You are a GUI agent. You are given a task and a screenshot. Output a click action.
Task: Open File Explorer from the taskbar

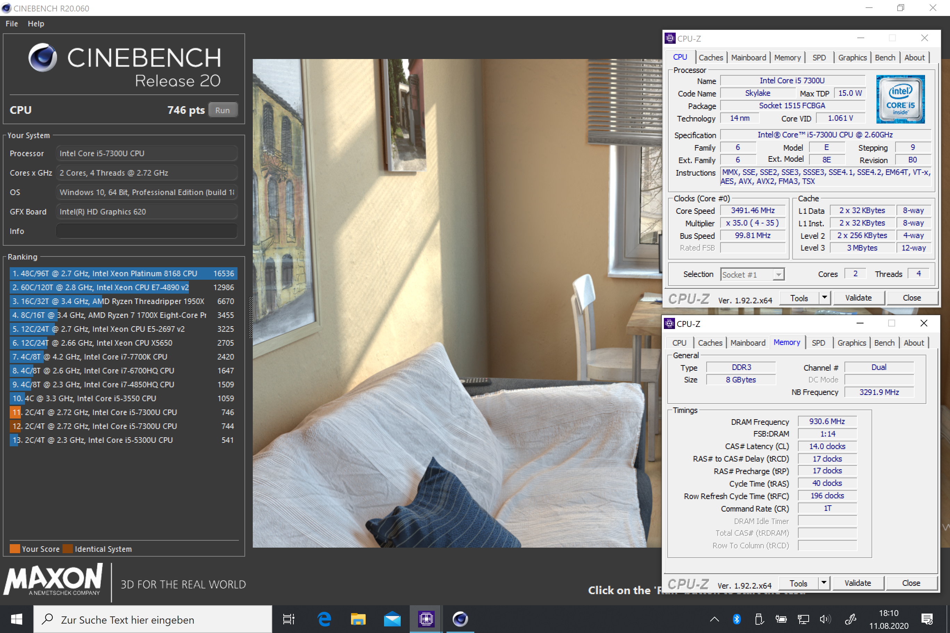pos(358,619)
